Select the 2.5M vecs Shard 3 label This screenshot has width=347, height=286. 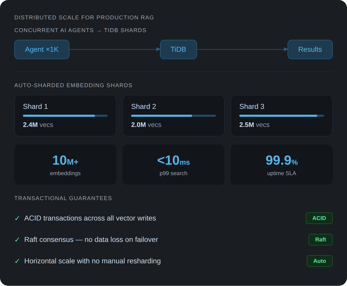tap(254, 125)
